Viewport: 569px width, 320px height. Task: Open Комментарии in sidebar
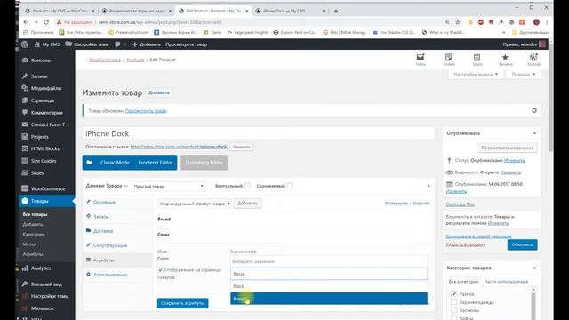pos(46,113)
